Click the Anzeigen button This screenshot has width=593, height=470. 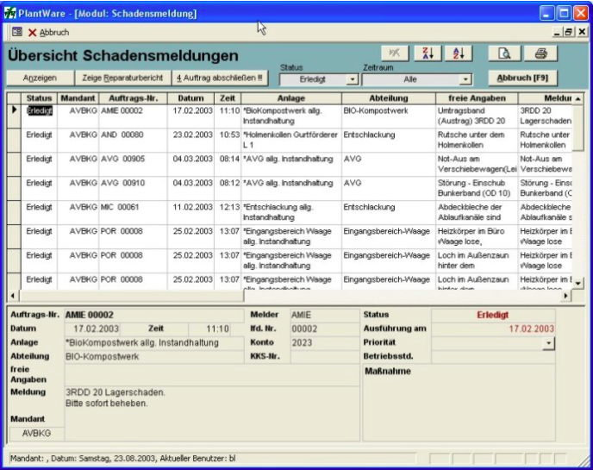[x=40, y=78]
